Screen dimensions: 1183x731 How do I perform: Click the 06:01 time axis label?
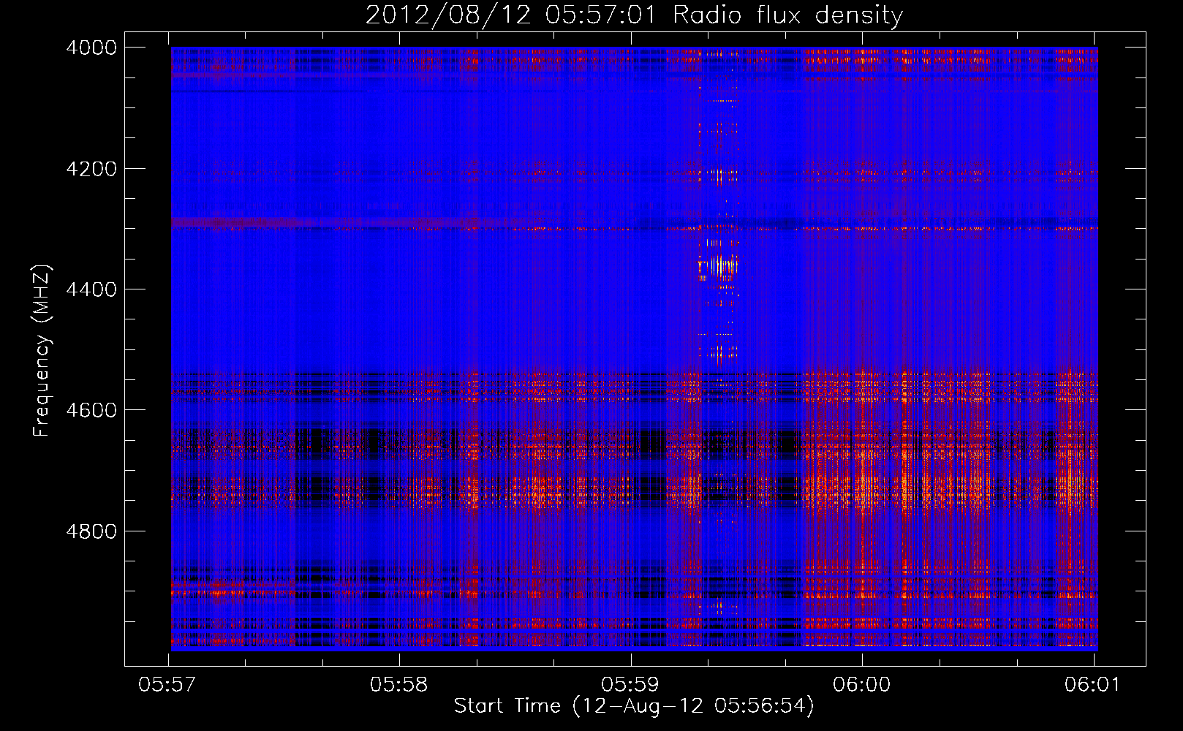(1093, 684)
